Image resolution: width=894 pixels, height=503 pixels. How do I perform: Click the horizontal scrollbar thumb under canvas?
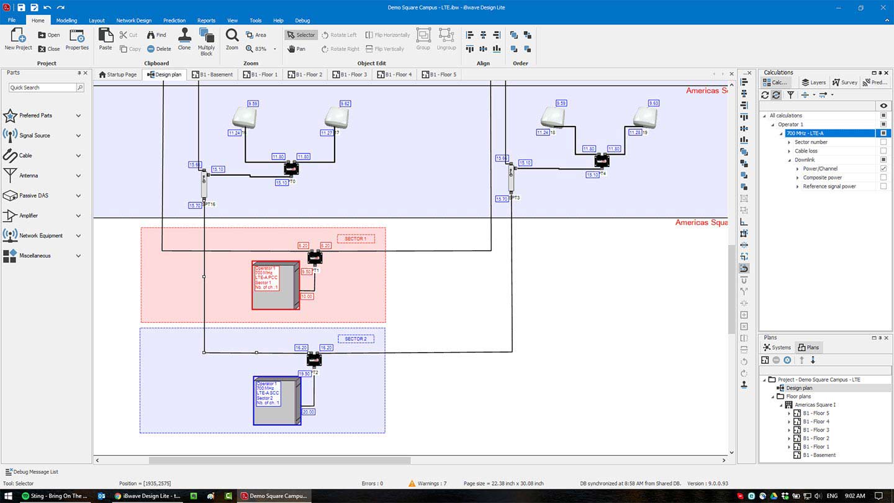pyautogui.click(x=279, y=461)
